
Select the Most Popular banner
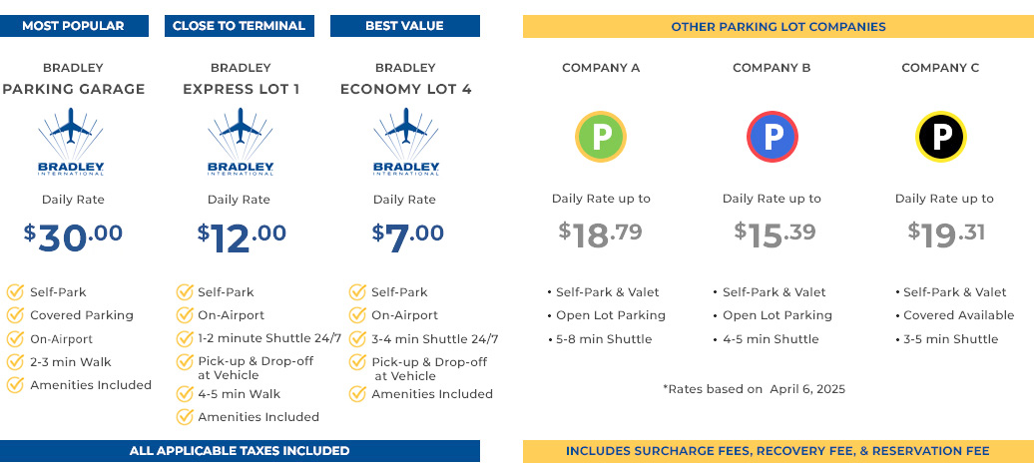[73, 26]
